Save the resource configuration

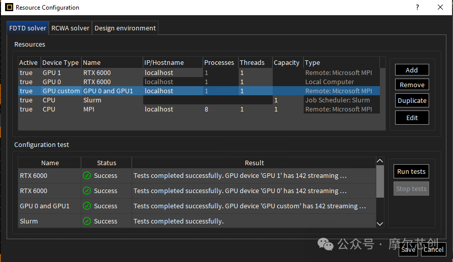tap(408, 249)
